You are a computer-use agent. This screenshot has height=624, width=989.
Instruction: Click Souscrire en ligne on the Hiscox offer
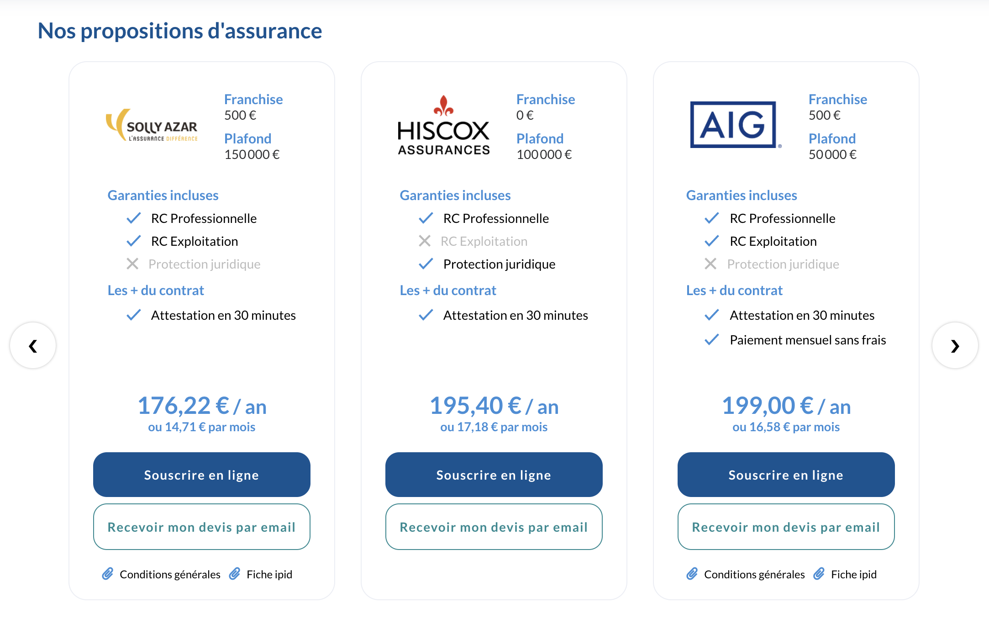[494, 475]
